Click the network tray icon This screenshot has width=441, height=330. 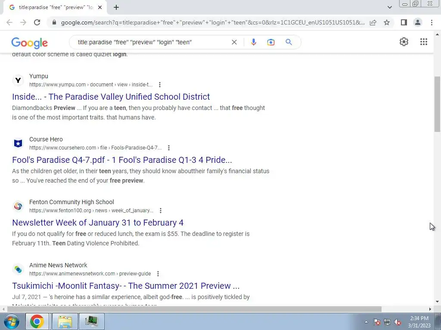[387, 322]
